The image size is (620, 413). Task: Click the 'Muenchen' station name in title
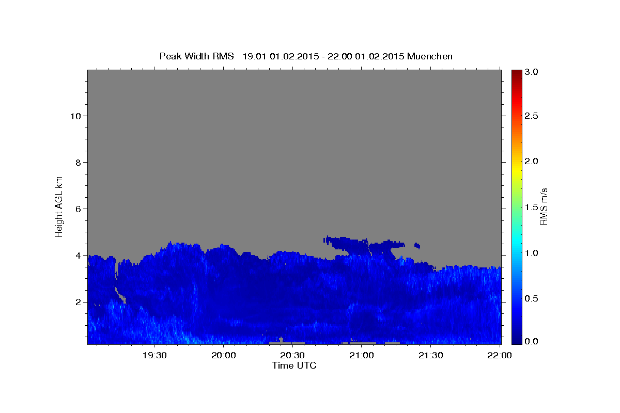[430, 56]
